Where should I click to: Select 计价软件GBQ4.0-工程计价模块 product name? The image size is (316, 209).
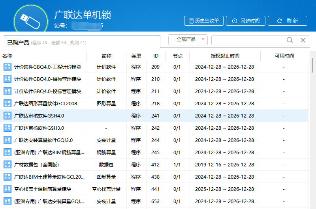click(x=47, y=67)
